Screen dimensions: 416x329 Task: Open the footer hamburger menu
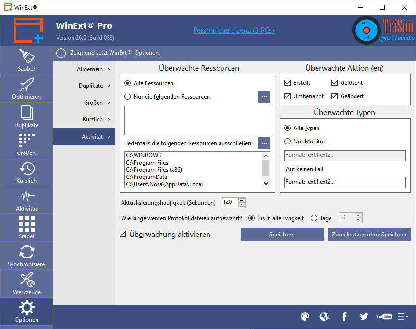pyautogui.click(x=403, y=316)
